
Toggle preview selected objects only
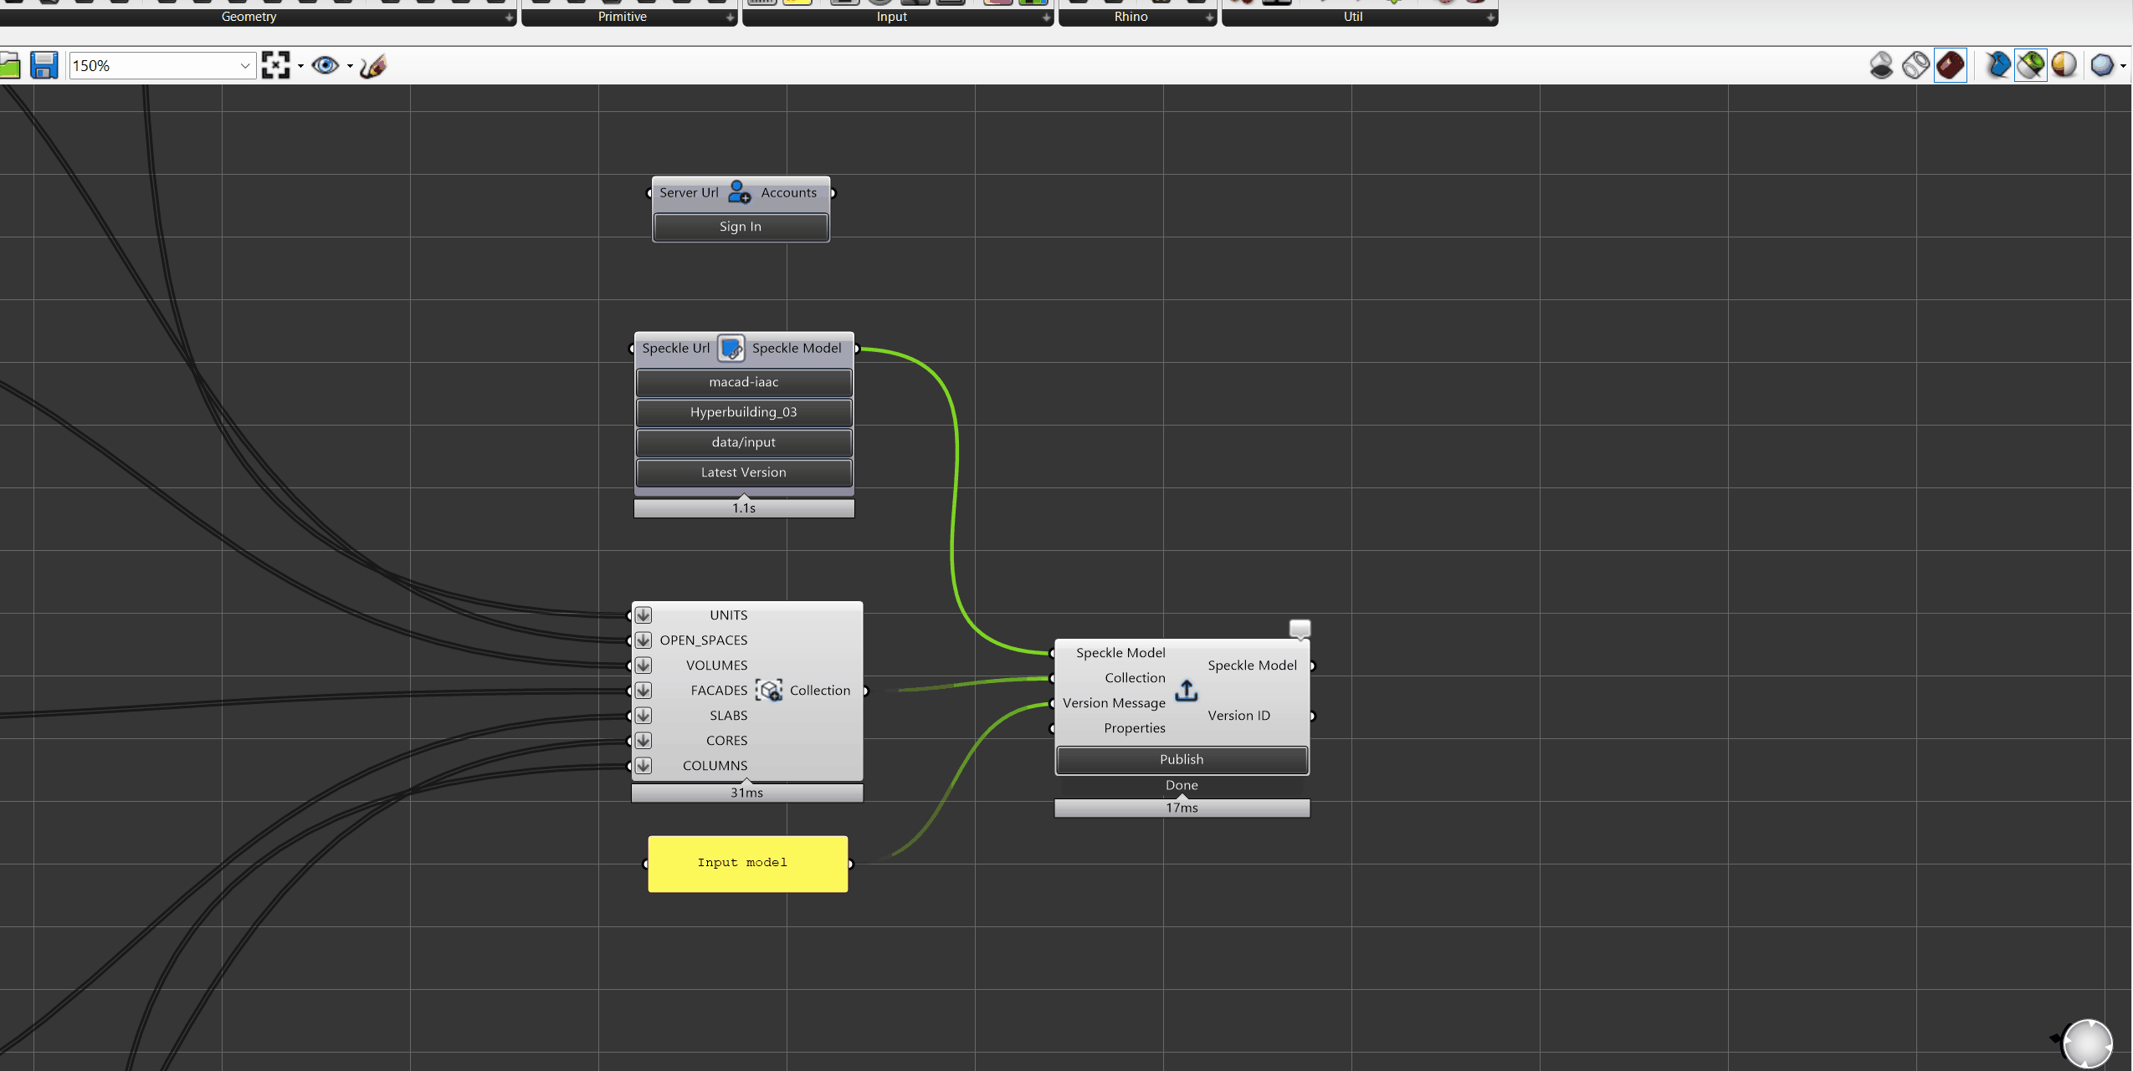[x=2030, y=65]
